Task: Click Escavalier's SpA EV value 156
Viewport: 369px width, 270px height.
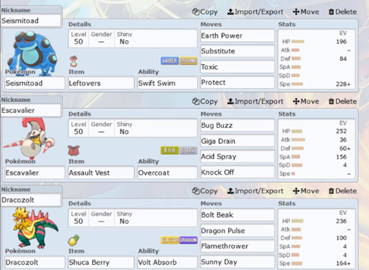Action: 341,157
